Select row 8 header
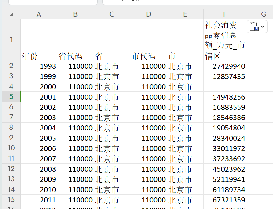 11,127
